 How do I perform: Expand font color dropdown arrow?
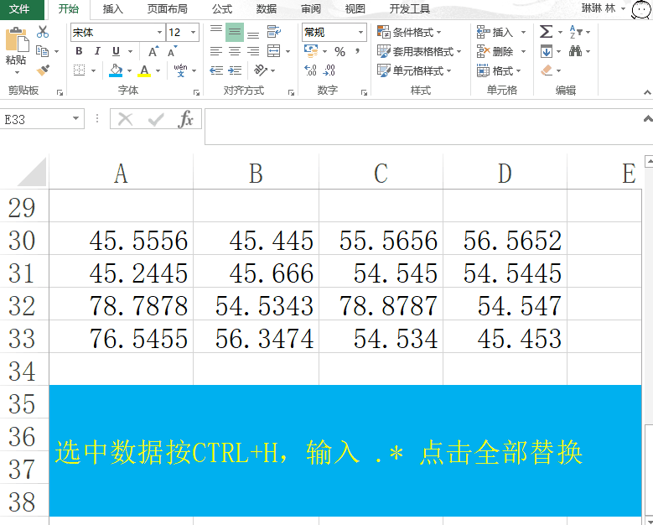(x=158, y=70)
